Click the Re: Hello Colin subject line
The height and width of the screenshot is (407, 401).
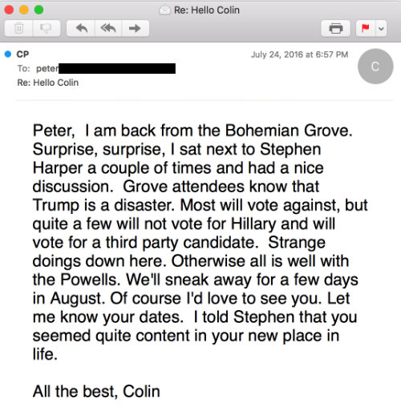click(48, 83)
